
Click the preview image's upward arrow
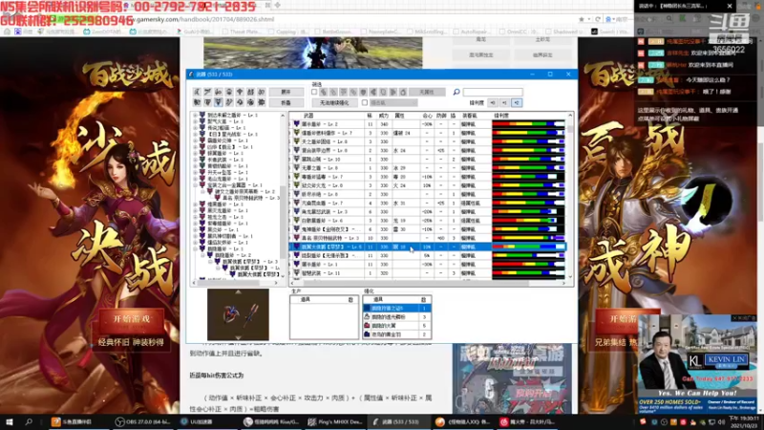pos(238,292)
